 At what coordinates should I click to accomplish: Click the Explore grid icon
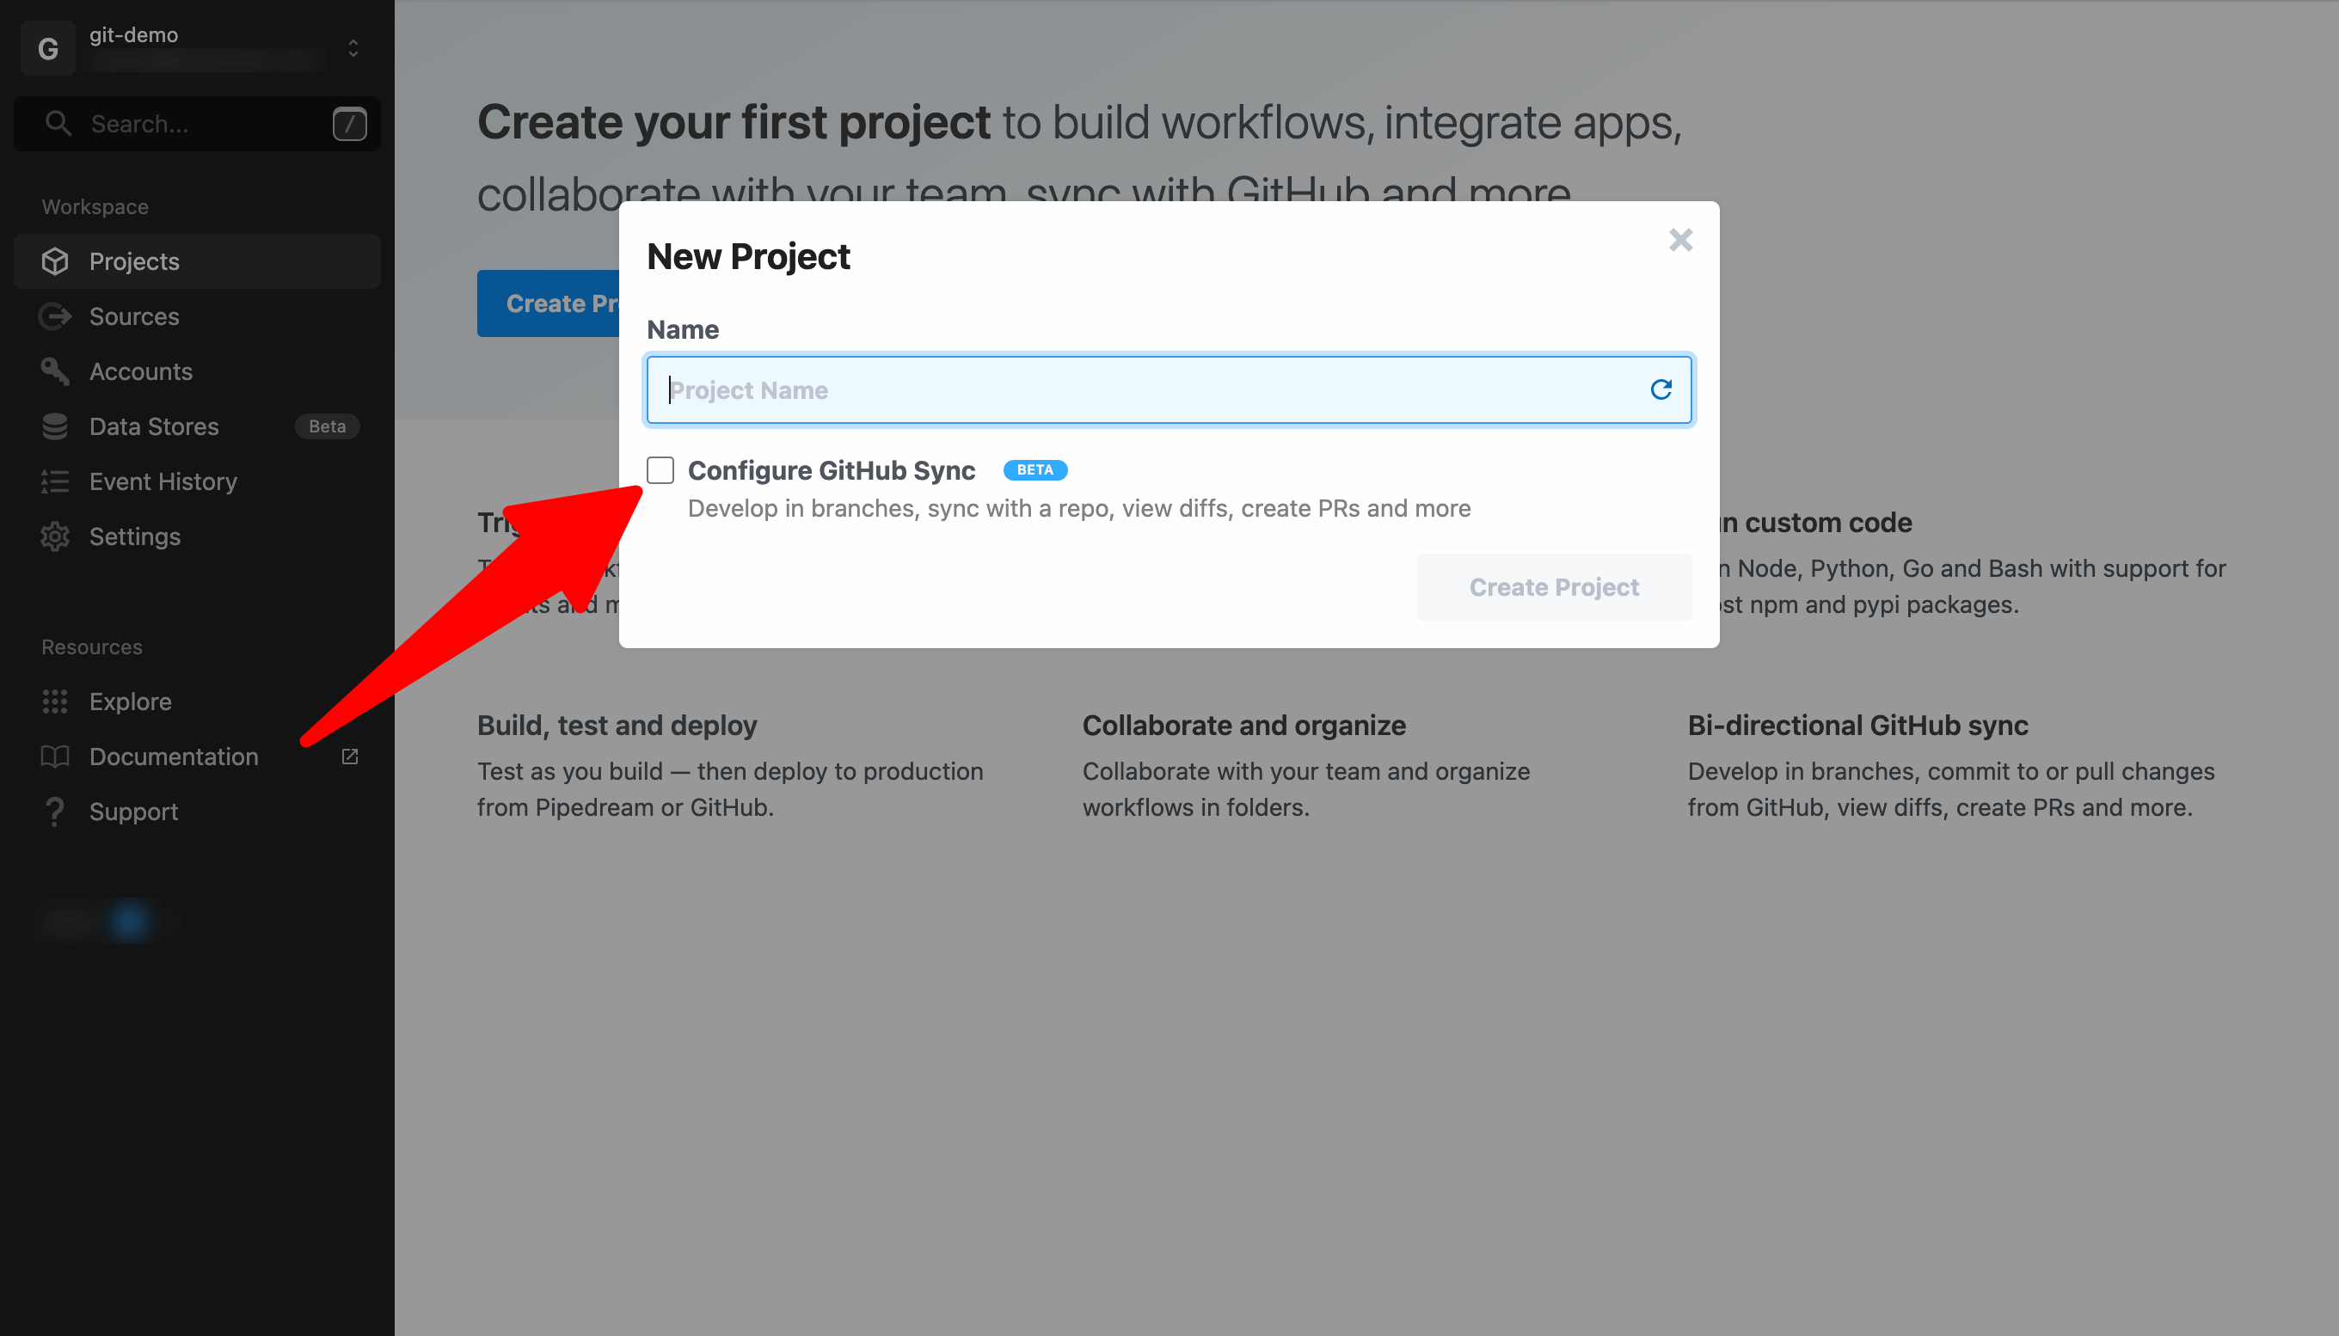(55, 702)
